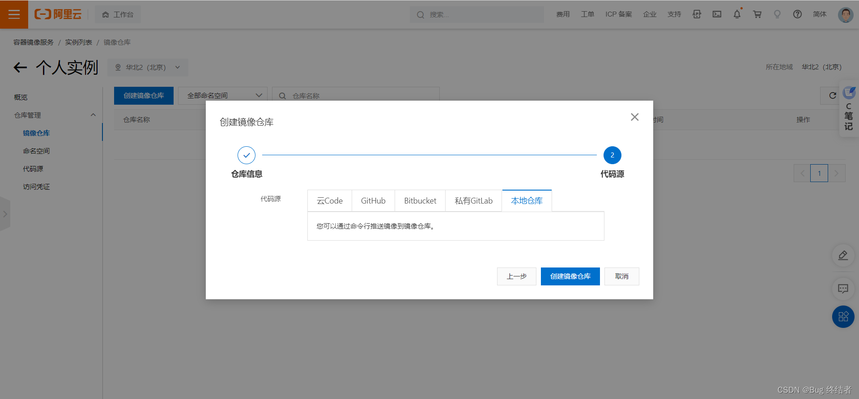Image resolution: width=859 pixels, height=399 pixels.
Task: Open the help question mark icon
Action: [797, 14]
